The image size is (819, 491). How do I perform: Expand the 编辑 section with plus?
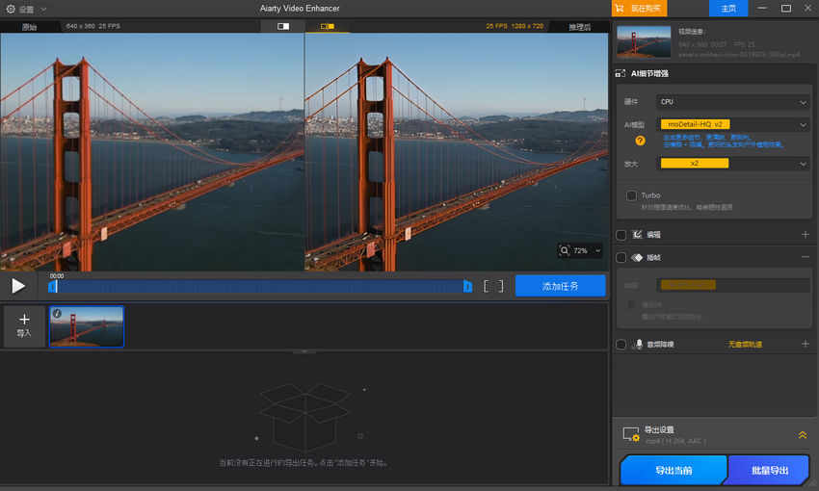806,235
